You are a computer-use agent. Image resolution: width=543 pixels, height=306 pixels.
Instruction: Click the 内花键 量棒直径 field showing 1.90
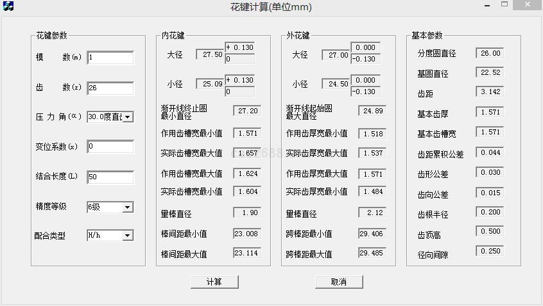point(247,213)
